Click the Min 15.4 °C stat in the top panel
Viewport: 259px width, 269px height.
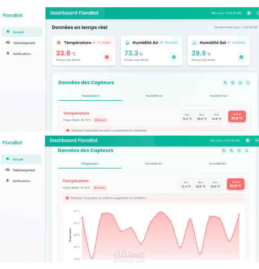tap(187, 117)
